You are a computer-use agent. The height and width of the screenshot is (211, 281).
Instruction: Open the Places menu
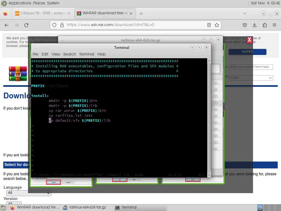(x=39, y=3)
